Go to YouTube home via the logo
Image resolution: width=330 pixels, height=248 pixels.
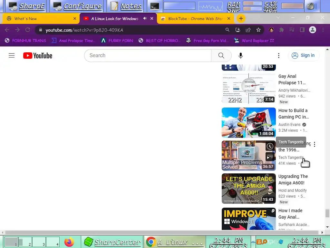(38, 56)
